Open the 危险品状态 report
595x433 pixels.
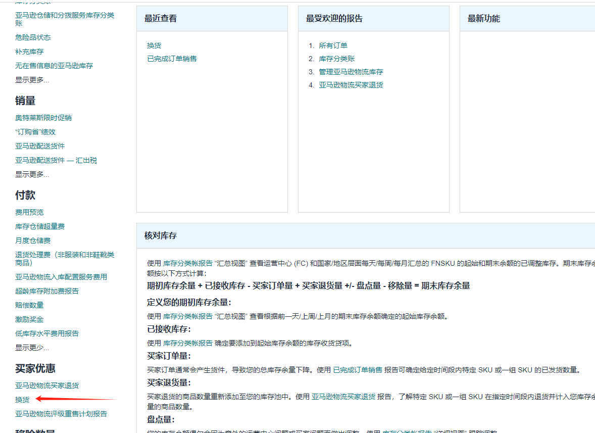pyautogui.click(x=33, y=37)
